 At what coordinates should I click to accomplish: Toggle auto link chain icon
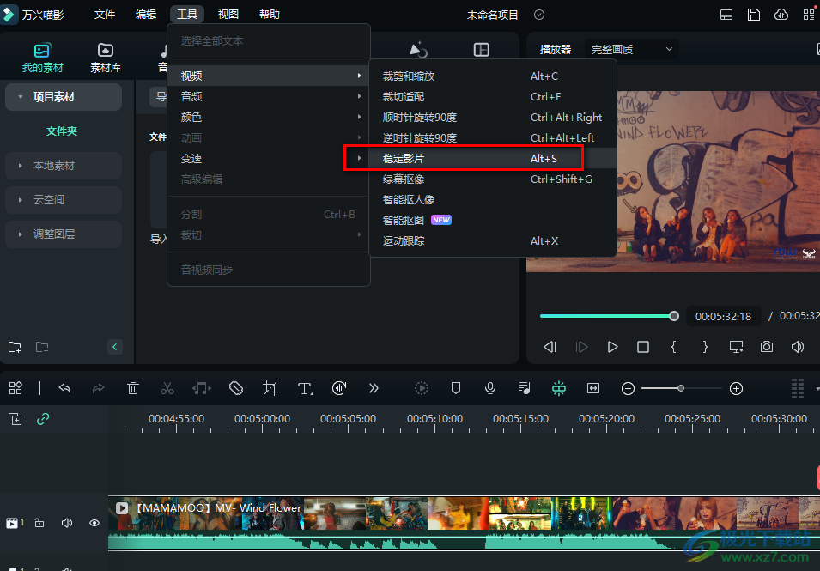pyautogui.click(x=43, y=419)
